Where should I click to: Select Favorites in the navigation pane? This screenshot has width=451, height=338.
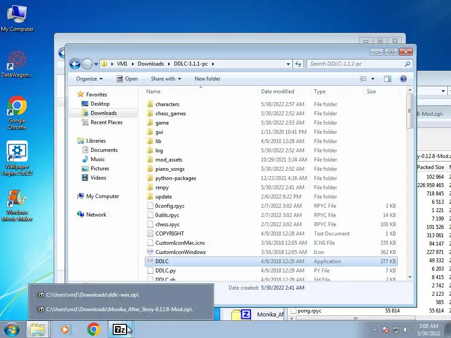pos(96,95)
